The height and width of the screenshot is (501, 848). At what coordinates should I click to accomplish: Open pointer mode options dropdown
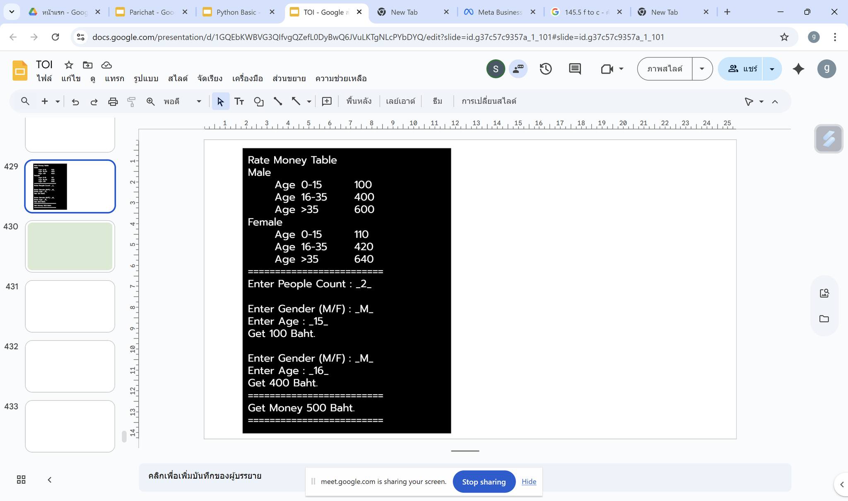coord(761,102)
